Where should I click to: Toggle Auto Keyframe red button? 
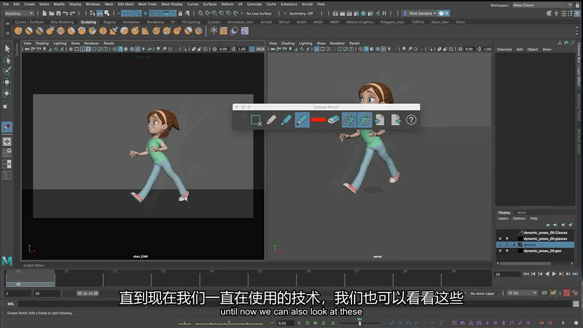[566, 293]
